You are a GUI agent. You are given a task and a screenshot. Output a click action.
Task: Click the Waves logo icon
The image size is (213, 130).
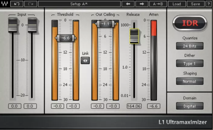tap(5, 4)
